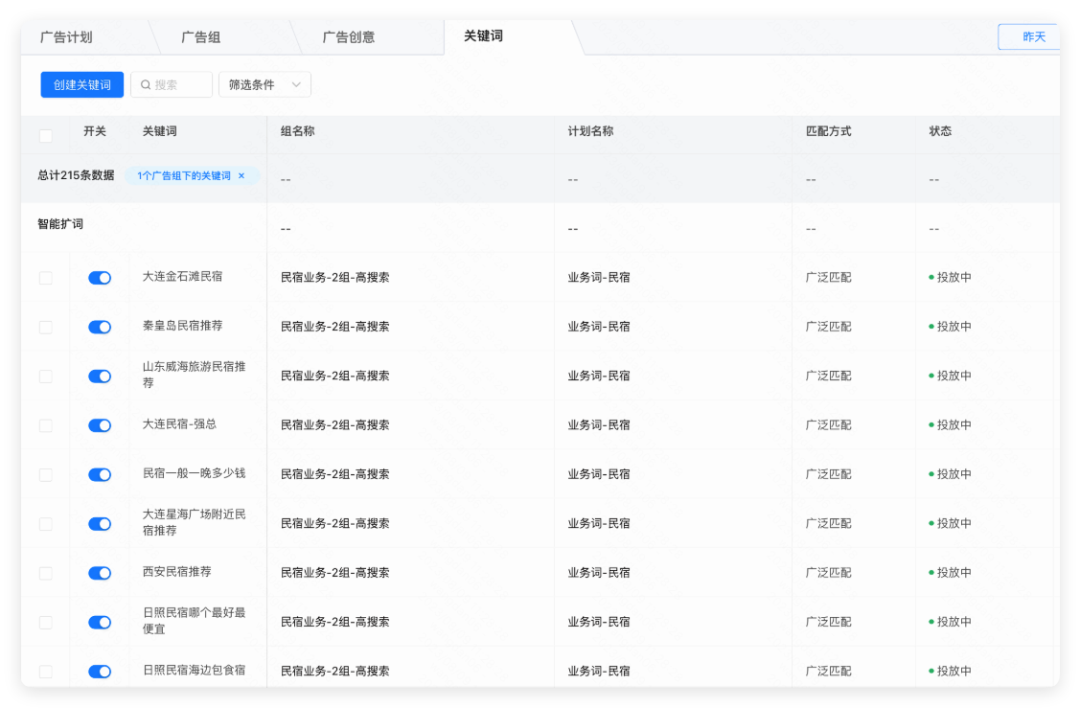
Task: Click group name in 大连金石滩民宿 row
Action: click(334, 277)
